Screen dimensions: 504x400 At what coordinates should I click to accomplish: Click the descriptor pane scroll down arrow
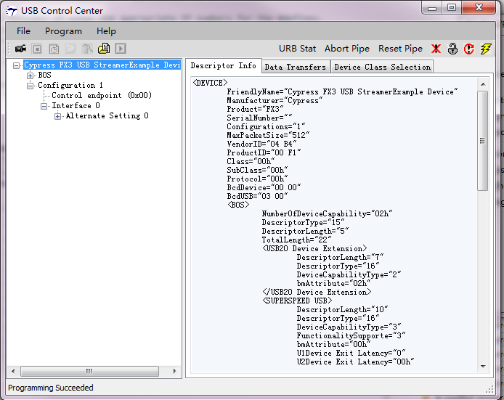(x=483, y=367)
